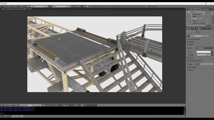Open the Help menu

(x=24, y=6)
